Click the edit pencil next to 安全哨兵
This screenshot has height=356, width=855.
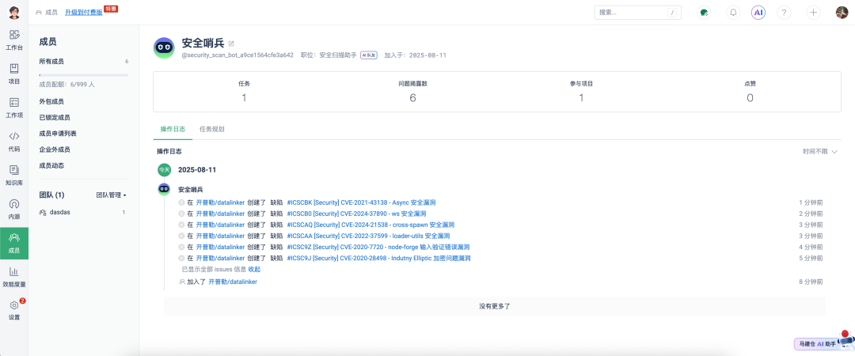click(x=231, y=44)
